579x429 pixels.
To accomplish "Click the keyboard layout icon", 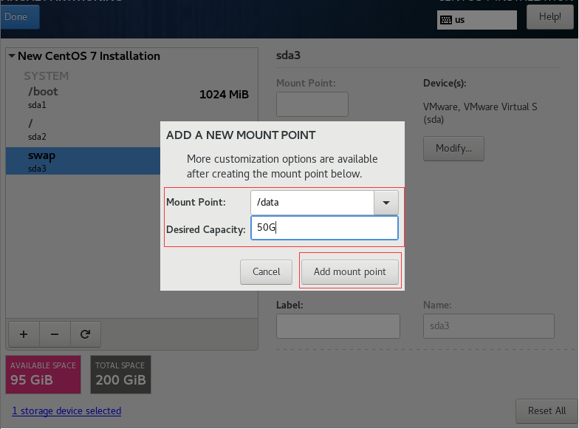I will (x=446, y=20).
